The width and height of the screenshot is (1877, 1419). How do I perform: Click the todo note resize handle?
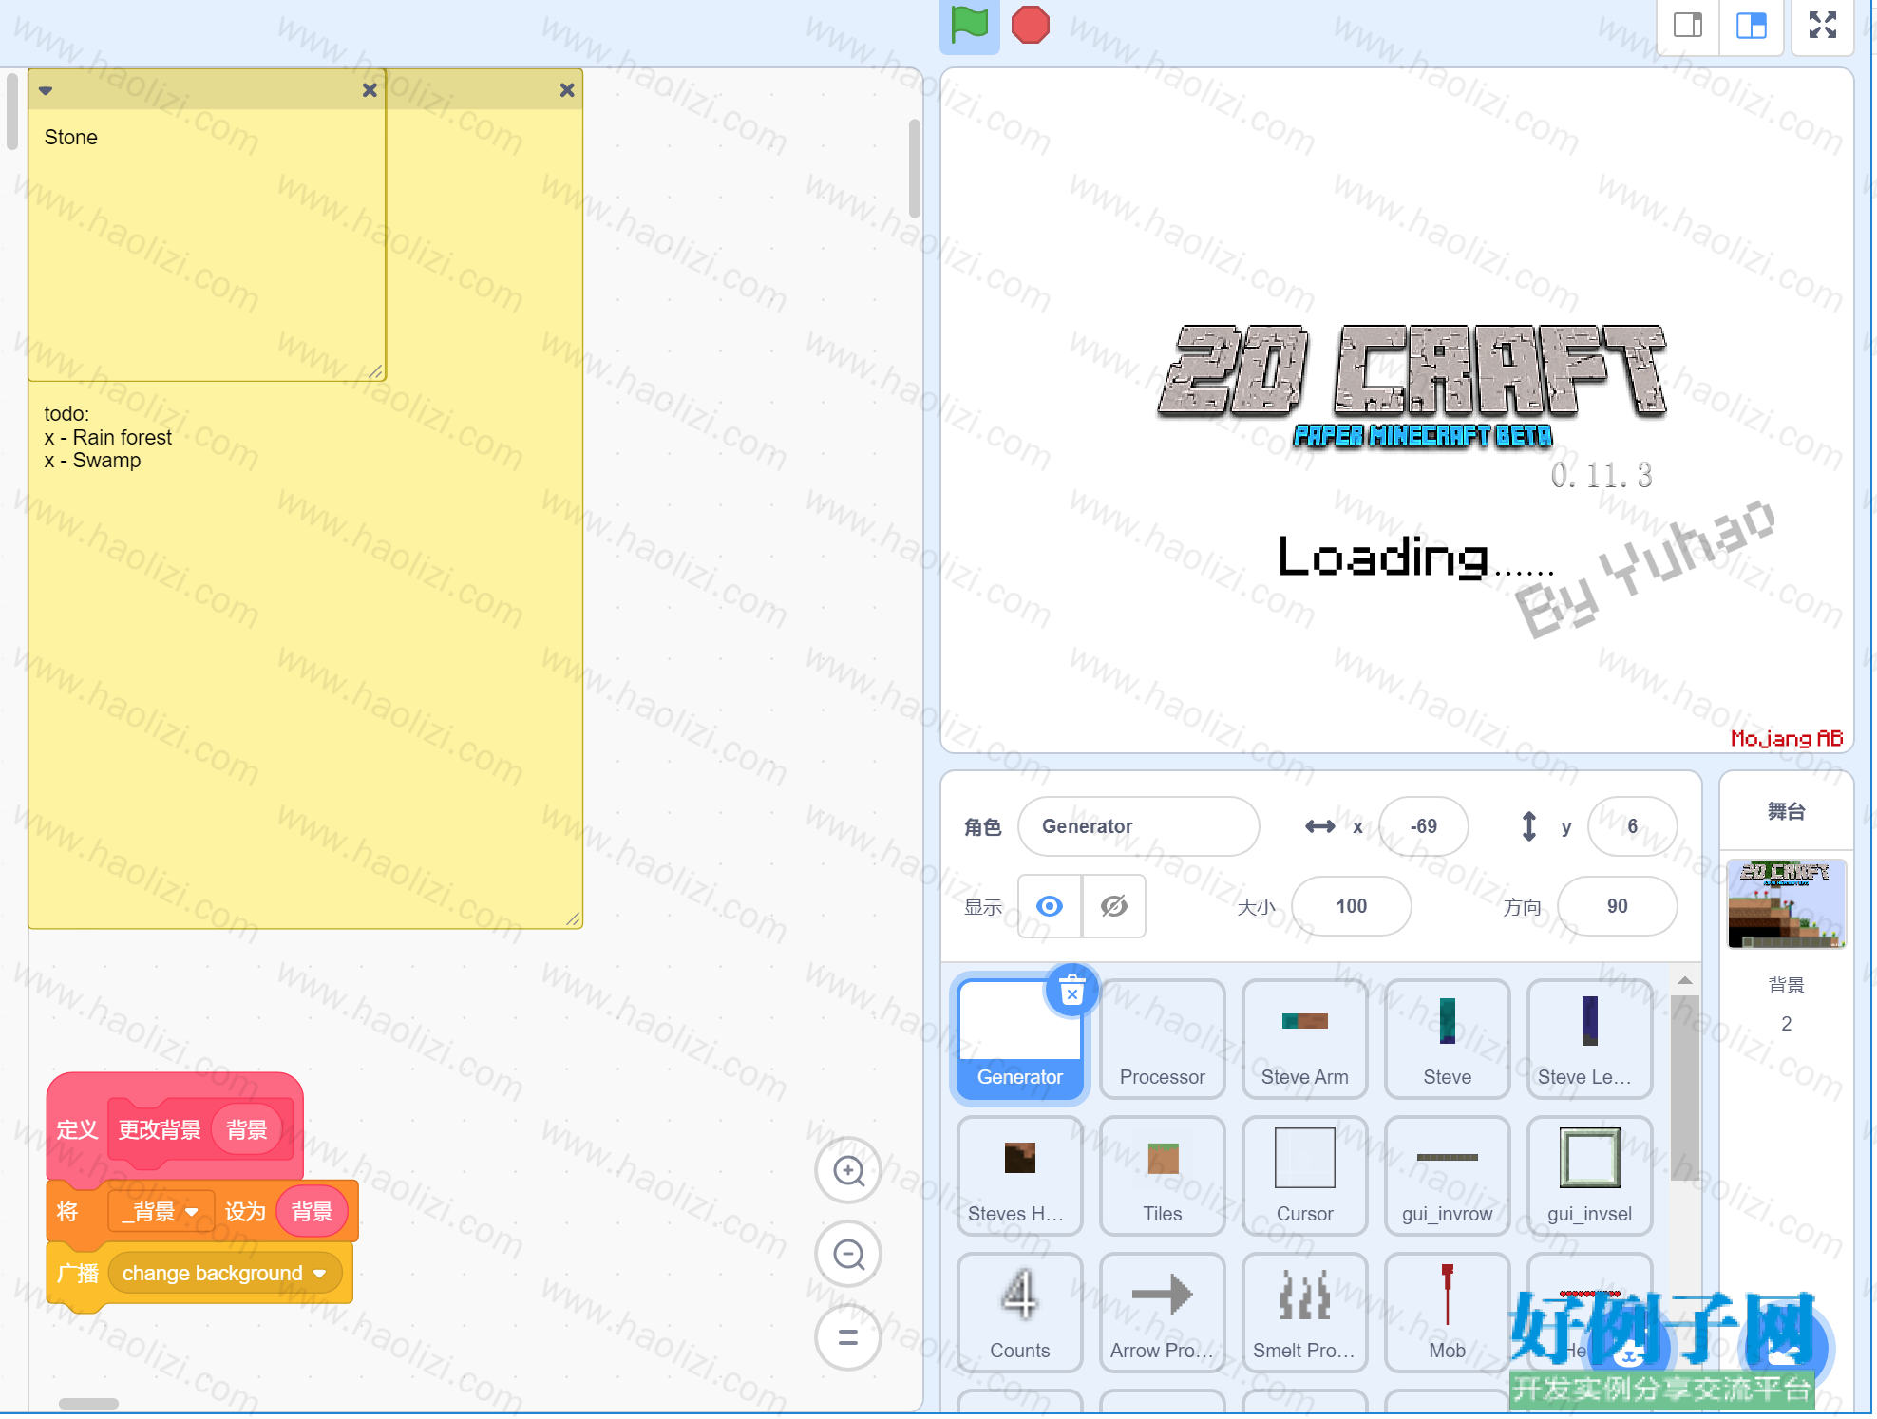click(x=573, y=918)
